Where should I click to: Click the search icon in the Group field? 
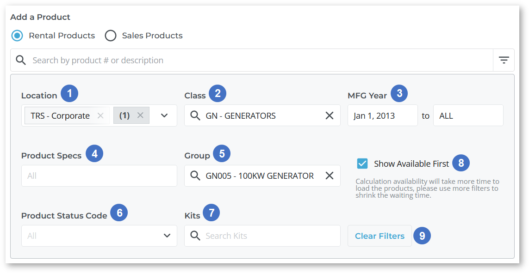click(x=195, y=176)
